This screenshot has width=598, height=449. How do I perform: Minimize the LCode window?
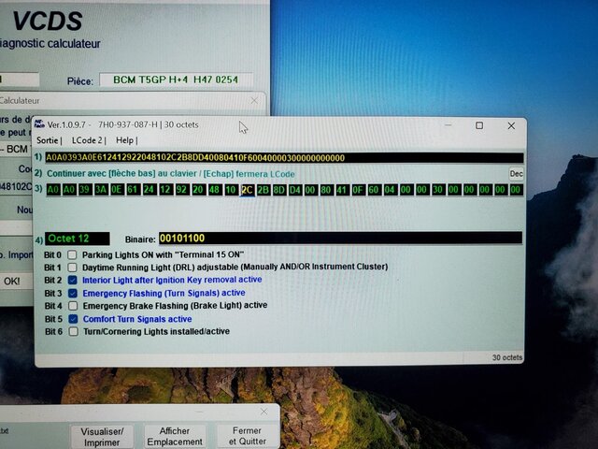click(448, 124)
